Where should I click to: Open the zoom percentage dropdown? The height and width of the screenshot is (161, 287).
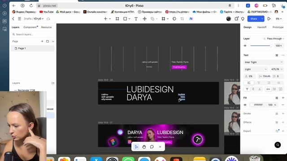click(x=279, y=19)
